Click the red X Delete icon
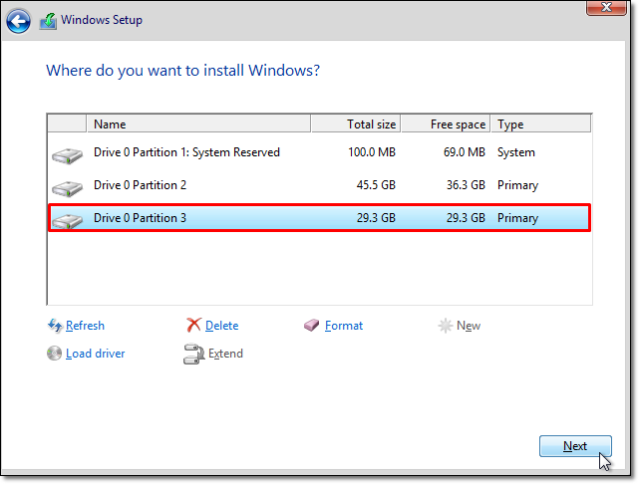 (193, 326)
